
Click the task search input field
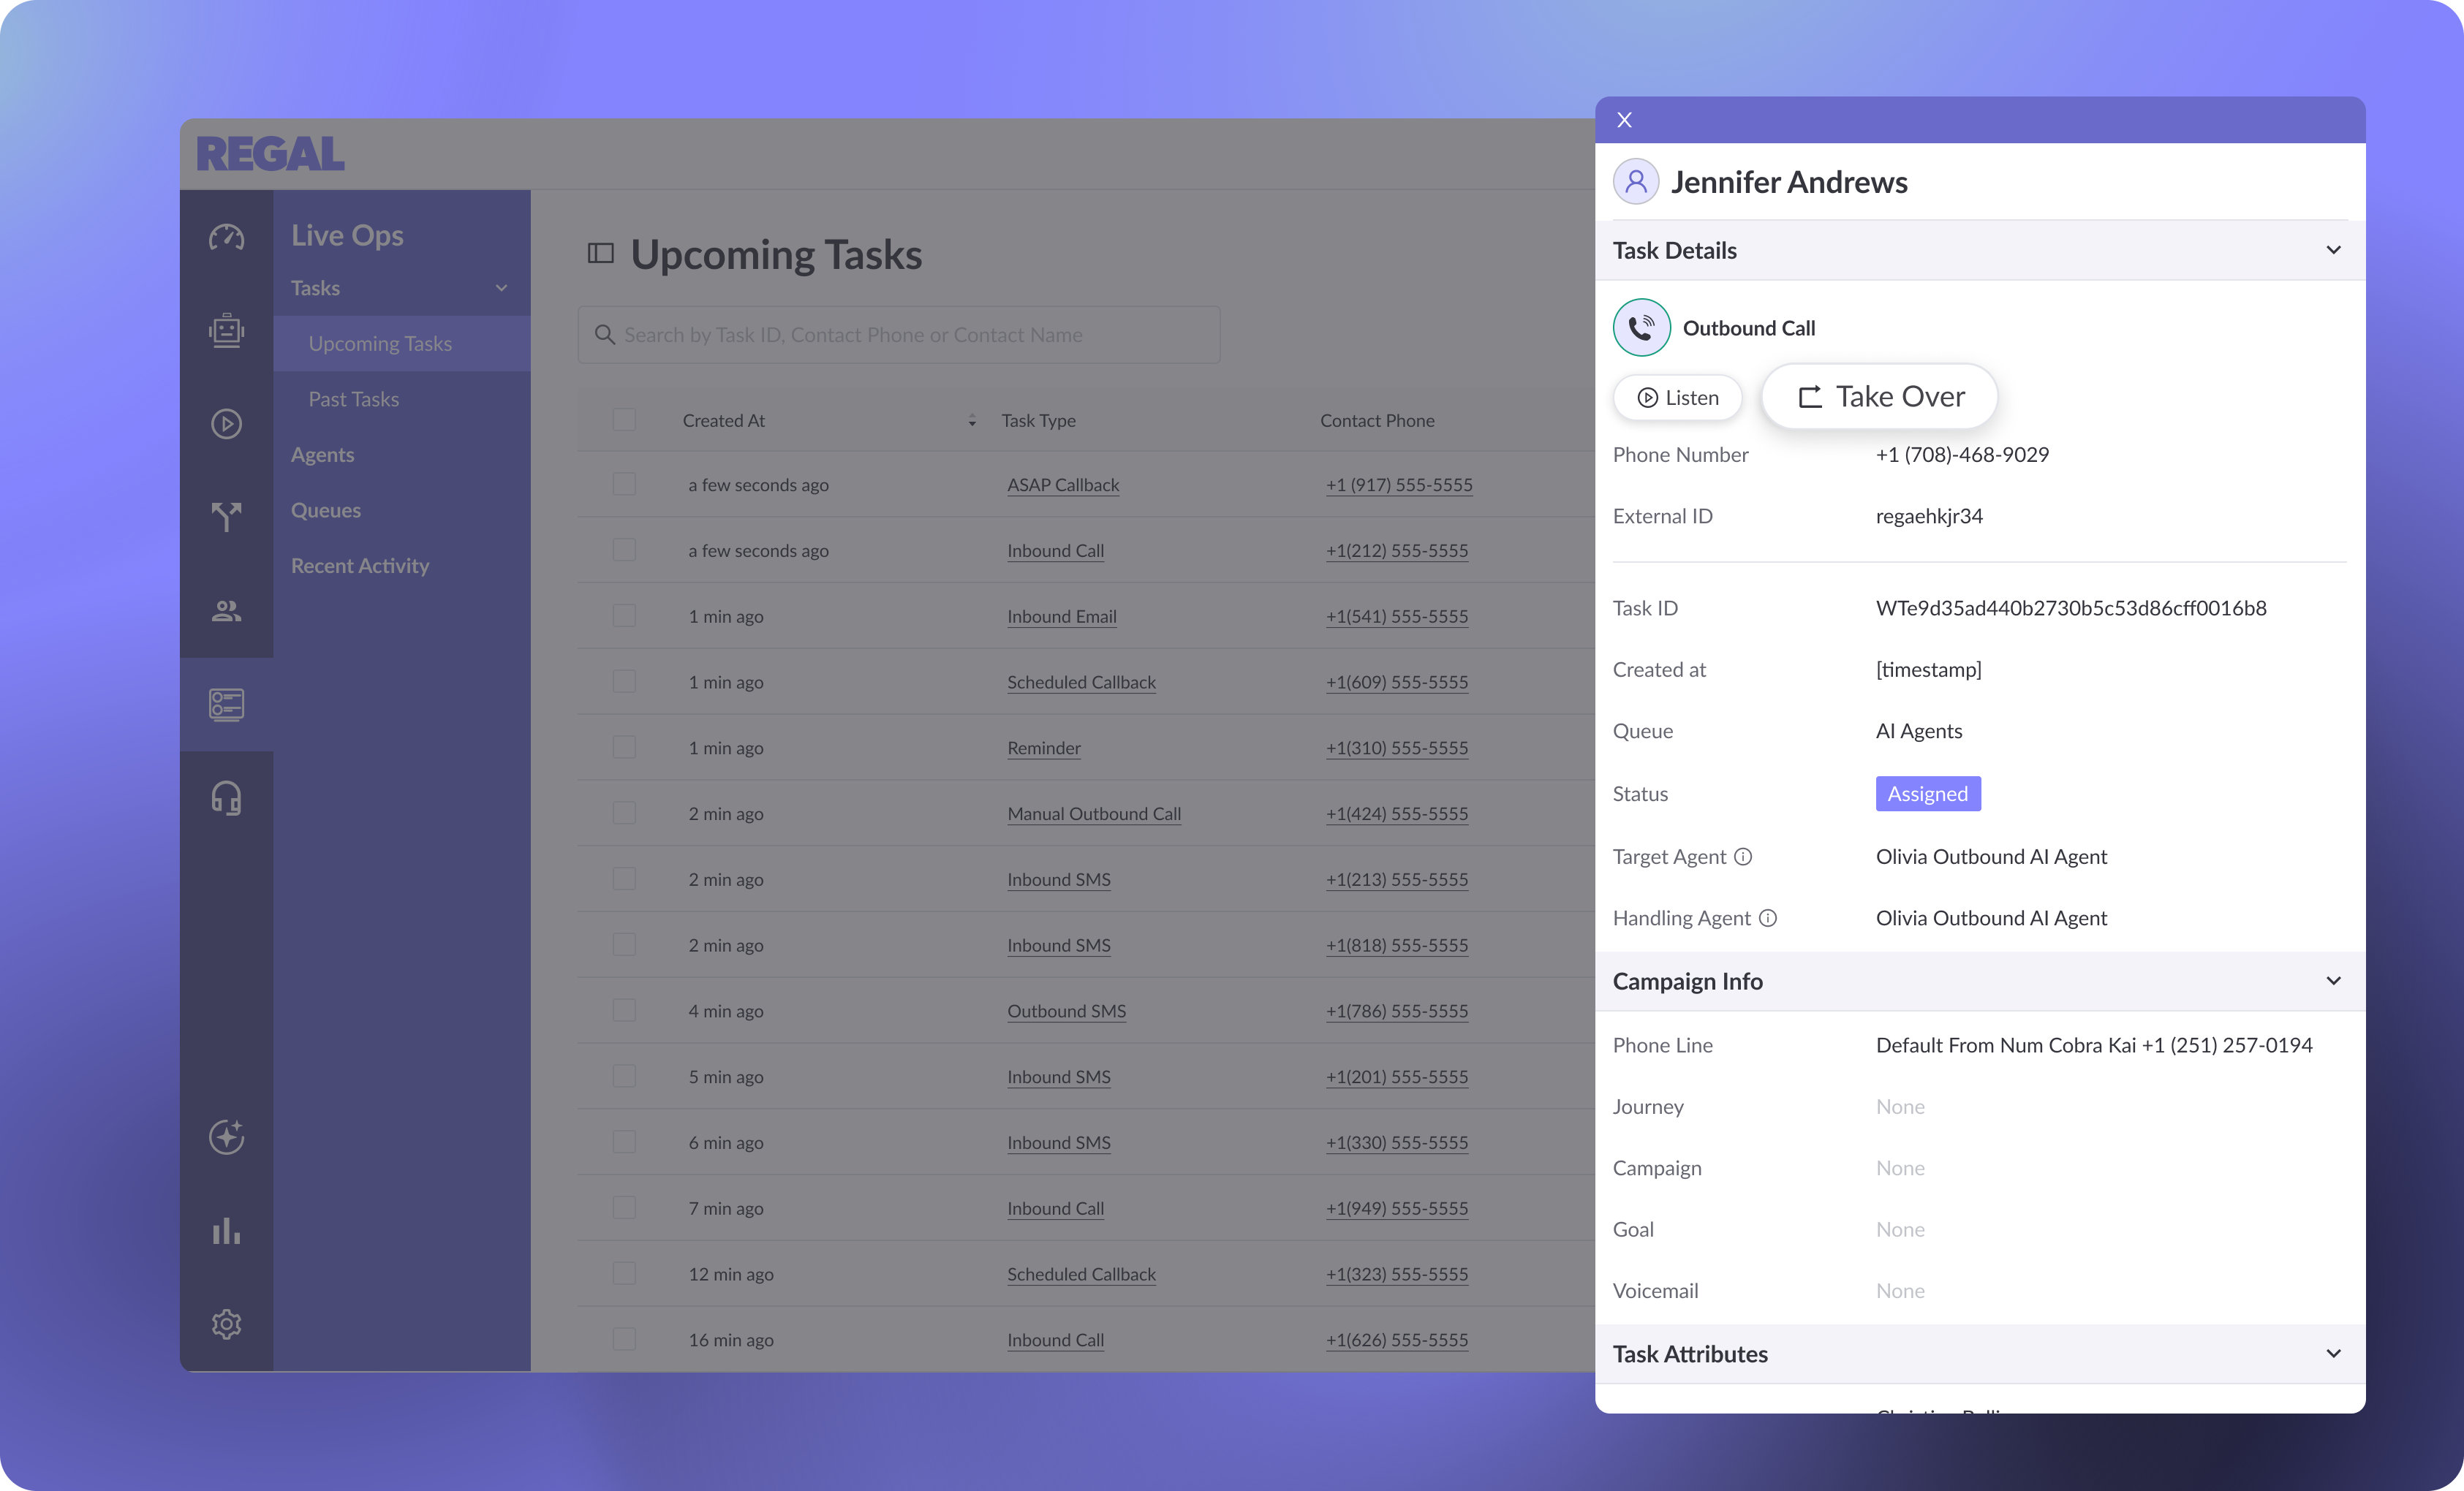point(900,335)
